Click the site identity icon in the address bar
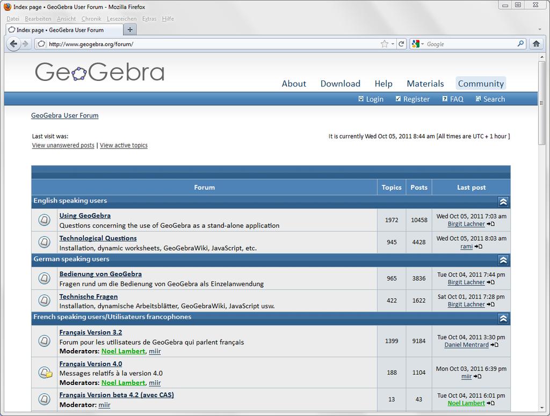 tap(41, 44)
